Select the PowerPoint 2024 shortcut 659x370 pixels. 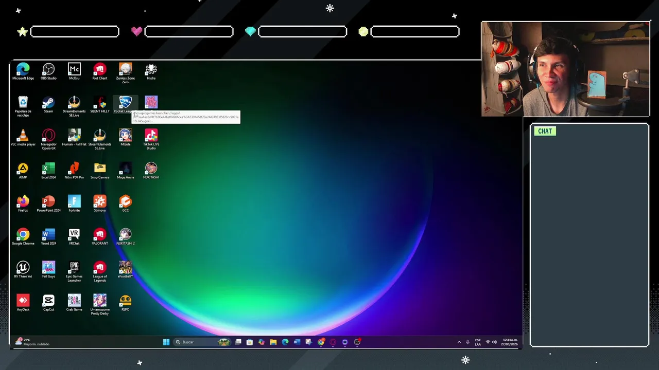pos(48,203)
